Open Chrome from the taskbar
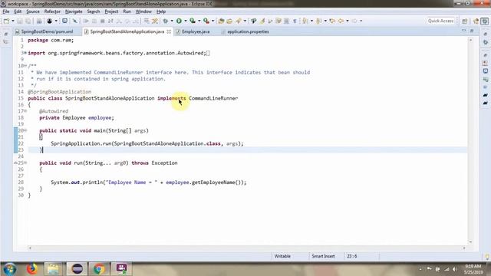491x276 pixels. [99, 269]
